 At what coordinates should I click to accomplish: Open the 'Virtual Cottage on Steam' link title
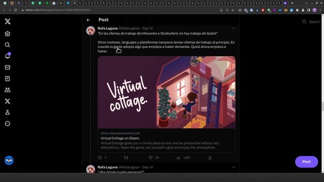coord(120,138)
